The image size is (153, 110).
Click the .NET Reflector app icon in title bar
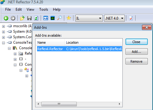click(2, 2)
